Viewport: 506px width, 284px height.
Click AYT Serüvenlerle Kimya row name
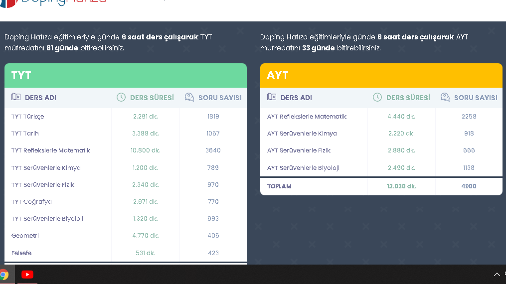pos(302,134)
